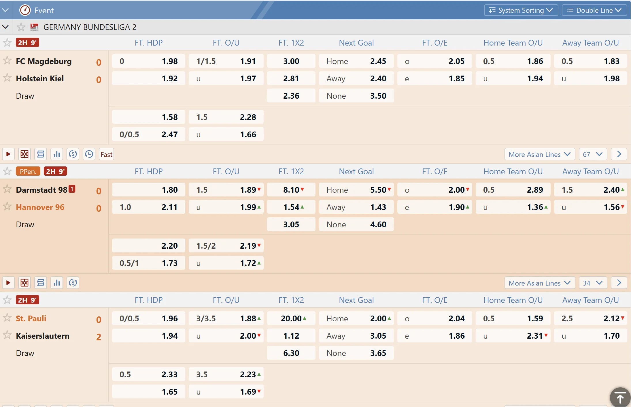The image size is (631, 407).
Task: Star Holstein Kiel team
Action: [x=7, y=78]
